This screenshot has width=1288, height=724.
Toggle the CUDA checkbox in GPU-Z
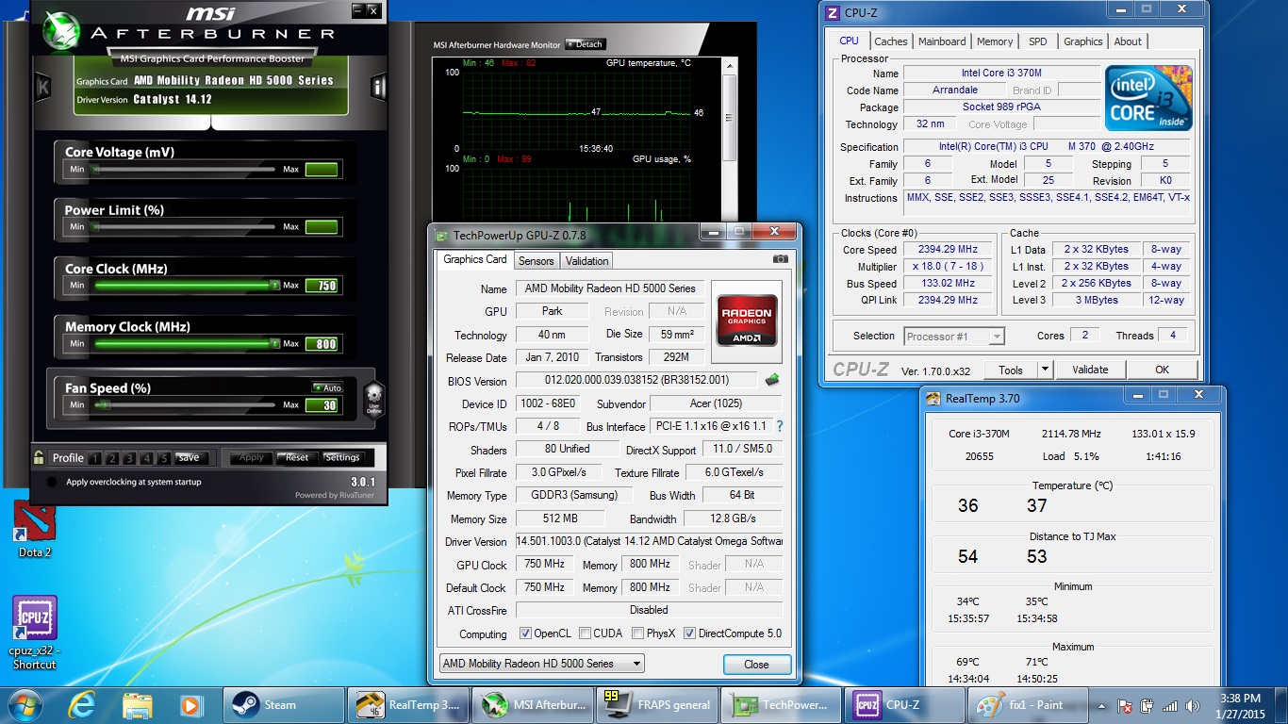586,633
